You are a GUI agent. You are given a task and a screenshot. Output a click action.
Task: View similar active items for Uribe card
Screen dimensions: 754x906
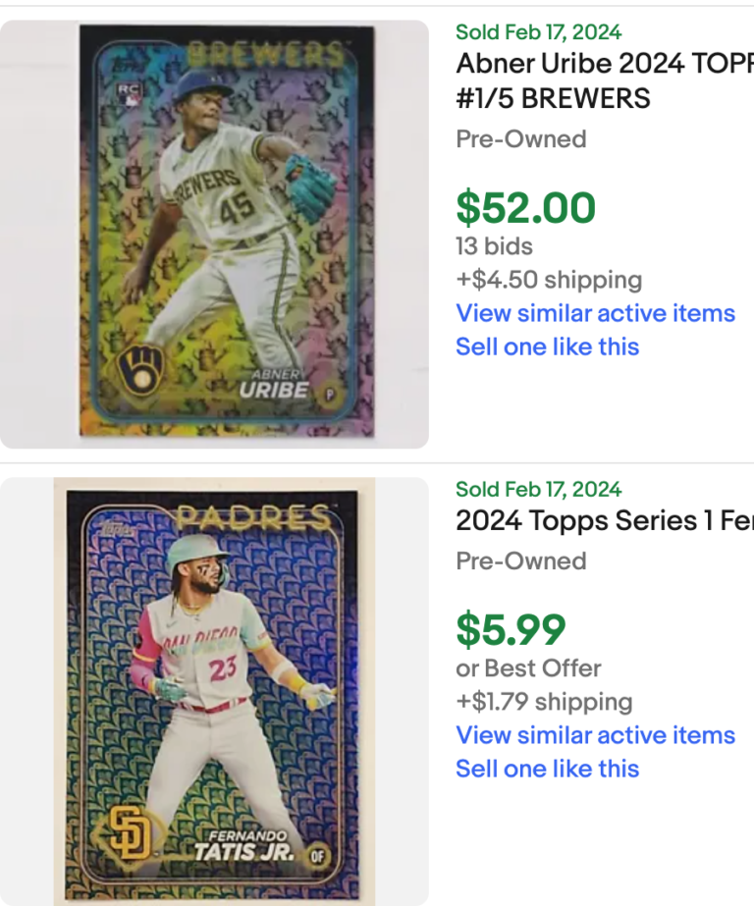tap(595, 313)
